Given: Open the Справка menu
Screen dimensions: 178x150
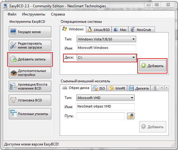Looking at the screenshot, I should [58, 14].
